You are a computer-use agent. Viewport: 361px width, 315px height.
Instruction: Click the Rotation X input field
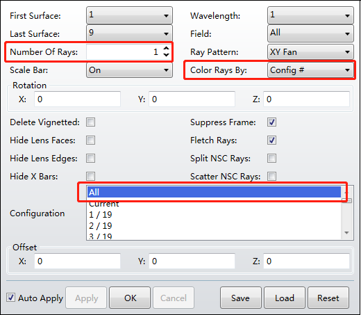(x=77, y=99)
